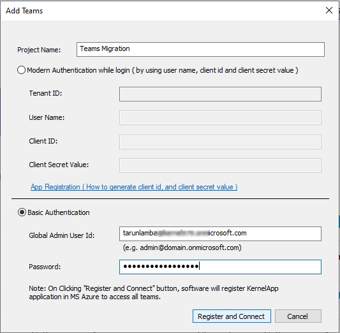Select Basic Authentication radio button
The height and width of the screenshot is (333, 340).
pyautogui.click(x=22, y=212)
